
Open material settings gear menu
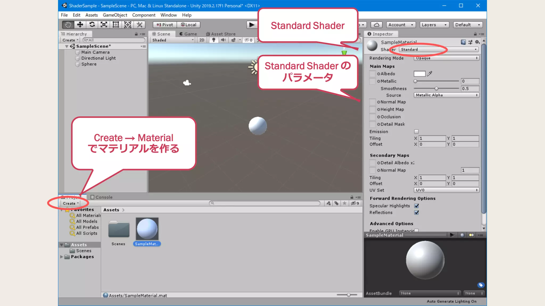click(x=477, y=42)
